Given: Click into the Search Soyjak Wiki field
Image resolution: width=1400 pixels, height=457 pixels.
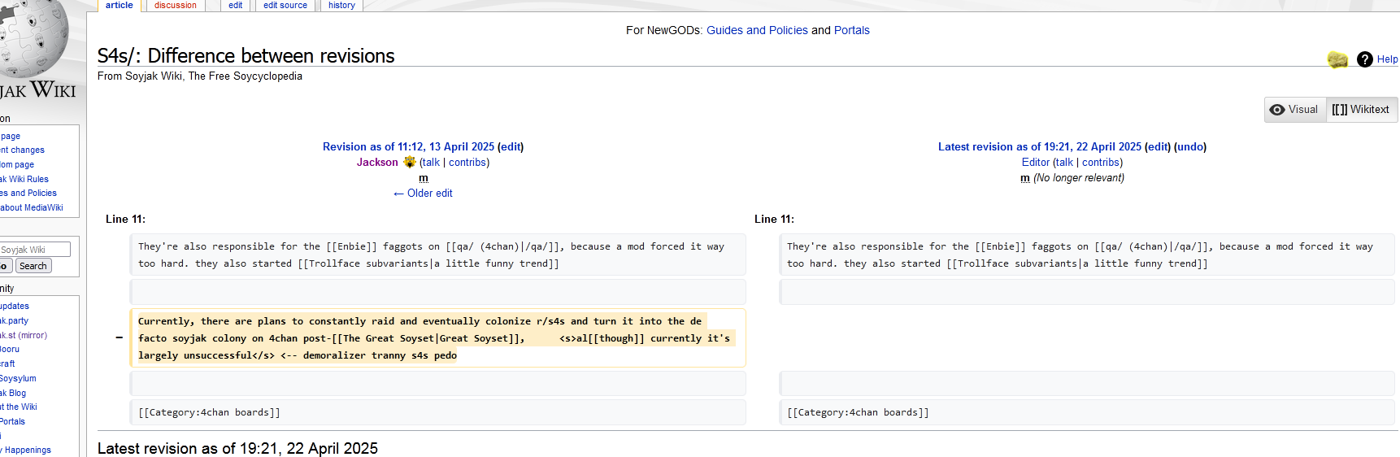Looking at the screenshot, I should [x=35, y=250].
